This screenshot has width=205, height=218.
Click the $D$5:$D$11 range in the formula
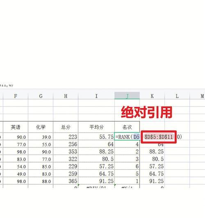click(x=159, y=137)
